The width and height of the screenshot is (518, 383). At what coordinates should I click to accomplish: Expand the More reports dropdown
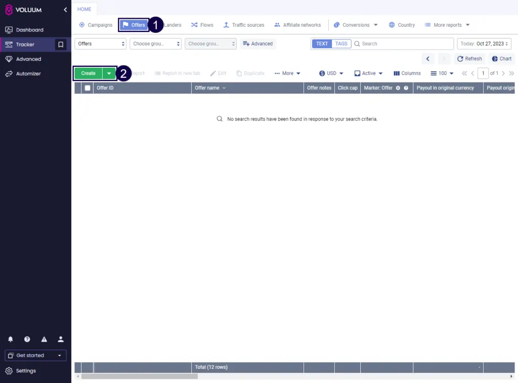click(447, 25)
